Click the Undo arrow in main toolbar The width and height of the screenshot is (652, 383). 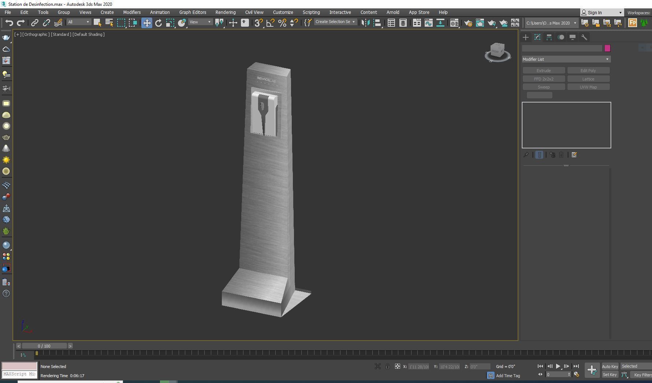click(x=9, y=23)
